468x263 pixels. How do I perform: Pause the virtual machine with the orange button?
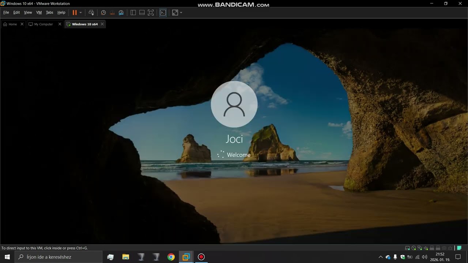point(75,12)
